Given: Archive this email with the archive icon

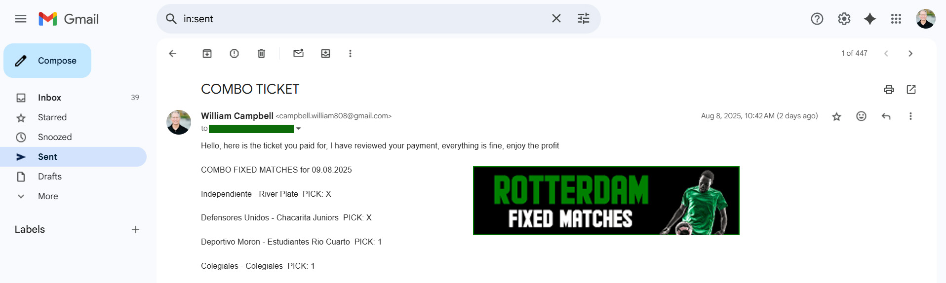Looking at the screenshot, I should (x=207, y=53).
